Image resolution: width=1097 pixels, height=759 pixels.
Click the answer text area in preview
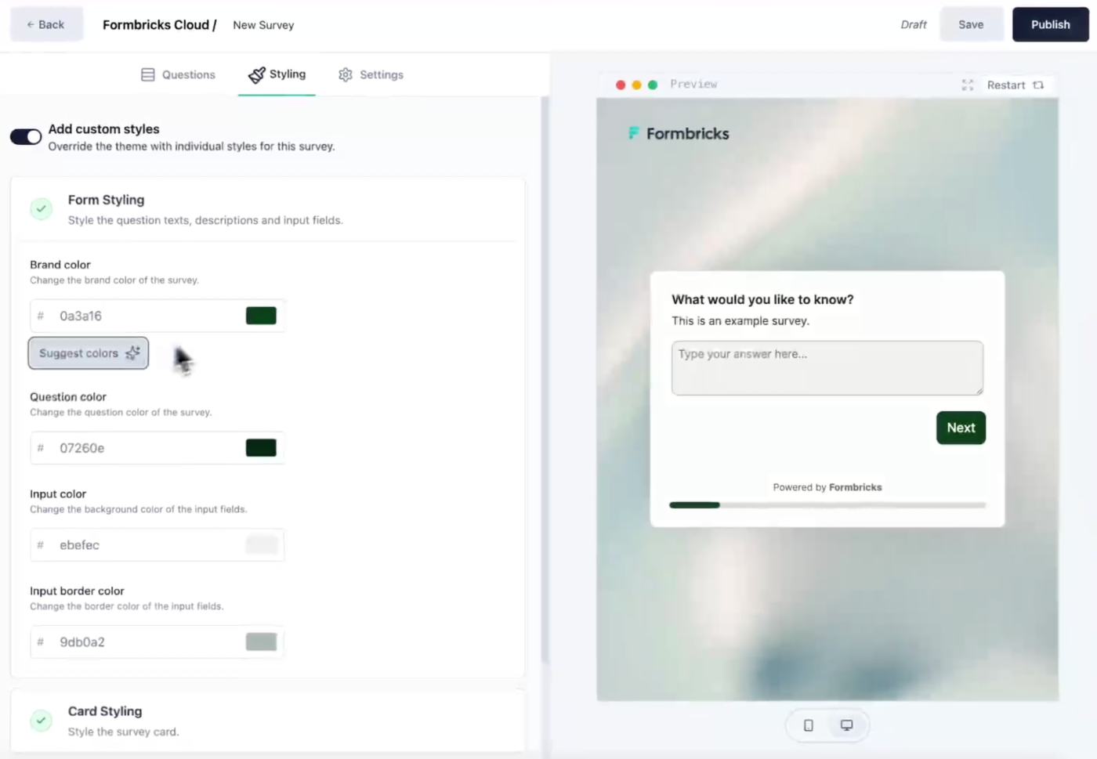coord(827,367)
